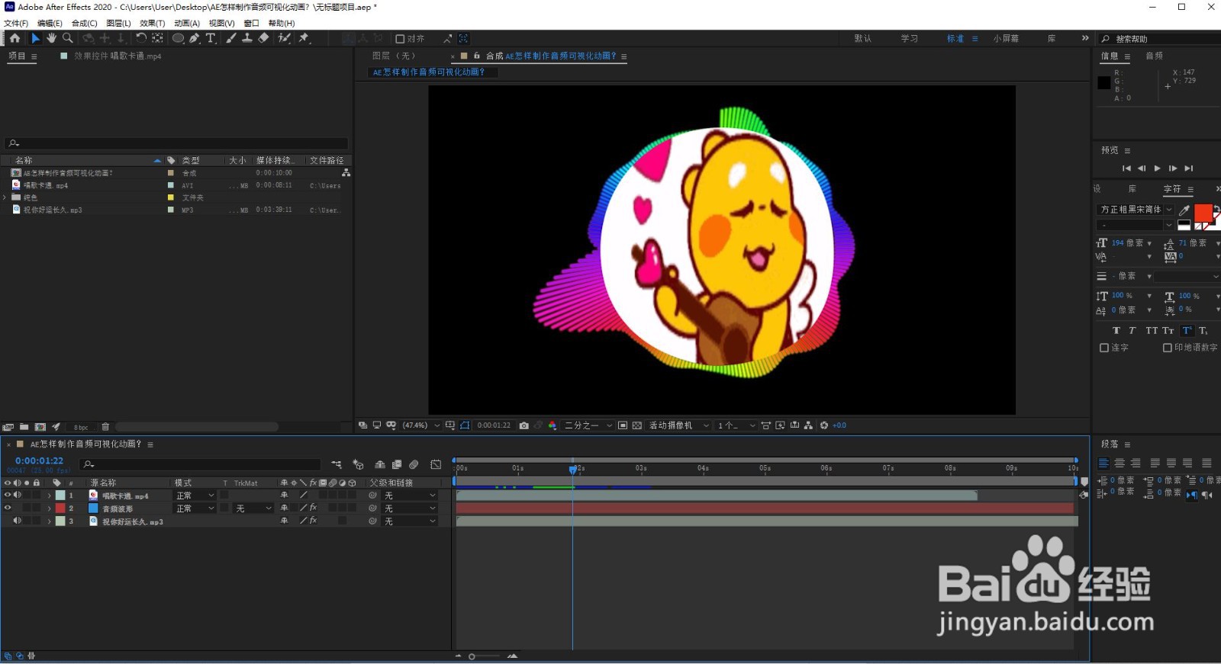Open the font 方正粗黑宋简体 dropdown

(x=1135, y=209)
